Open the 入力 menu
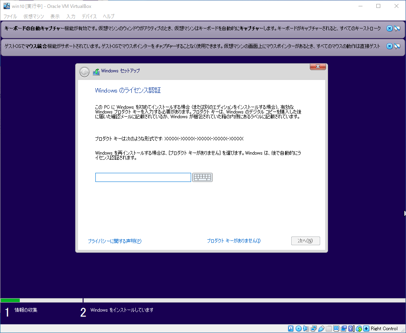This screenshot has height=333, width=406. click(x=71, y=16)
